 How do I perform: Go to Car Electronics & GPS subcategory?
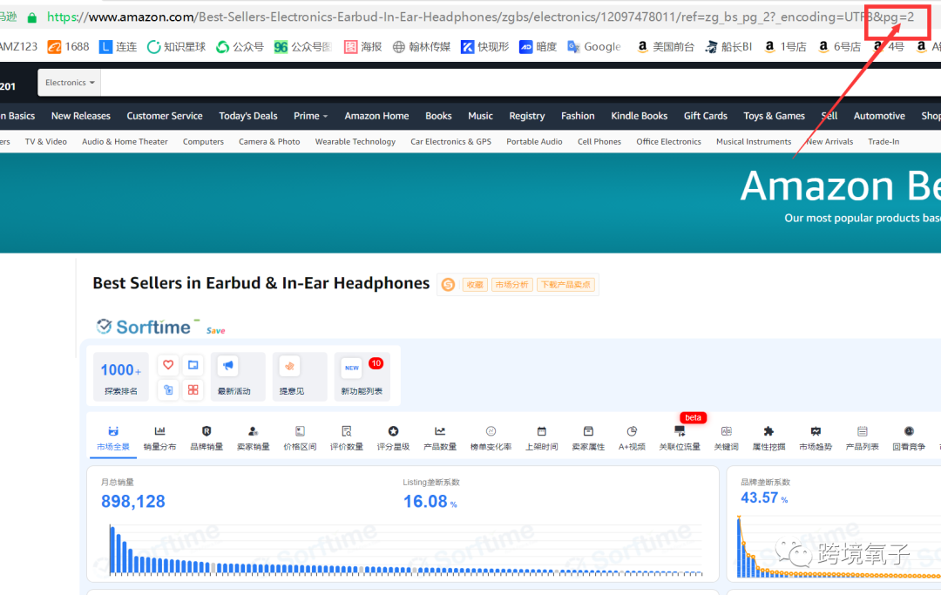click(450, 141)
